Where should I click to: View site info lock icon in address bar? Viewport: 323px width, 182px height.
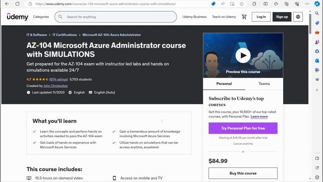[30, 4]
